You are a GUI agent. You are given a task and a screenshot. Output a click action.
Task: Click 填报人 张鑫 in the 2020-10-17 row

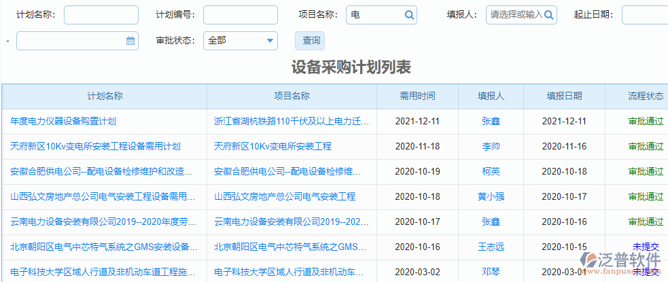coord(491,222)
